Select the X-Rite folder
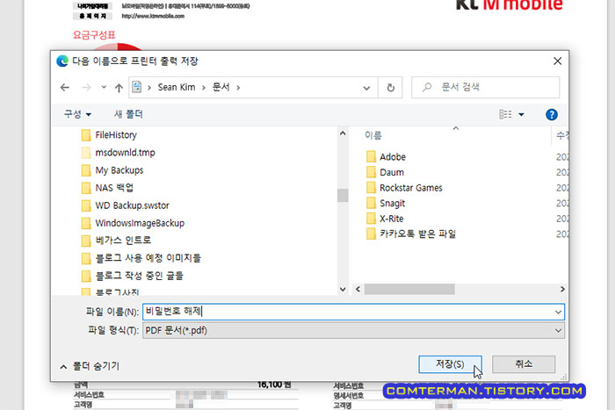615x410 pixels. tap(392, 219)
